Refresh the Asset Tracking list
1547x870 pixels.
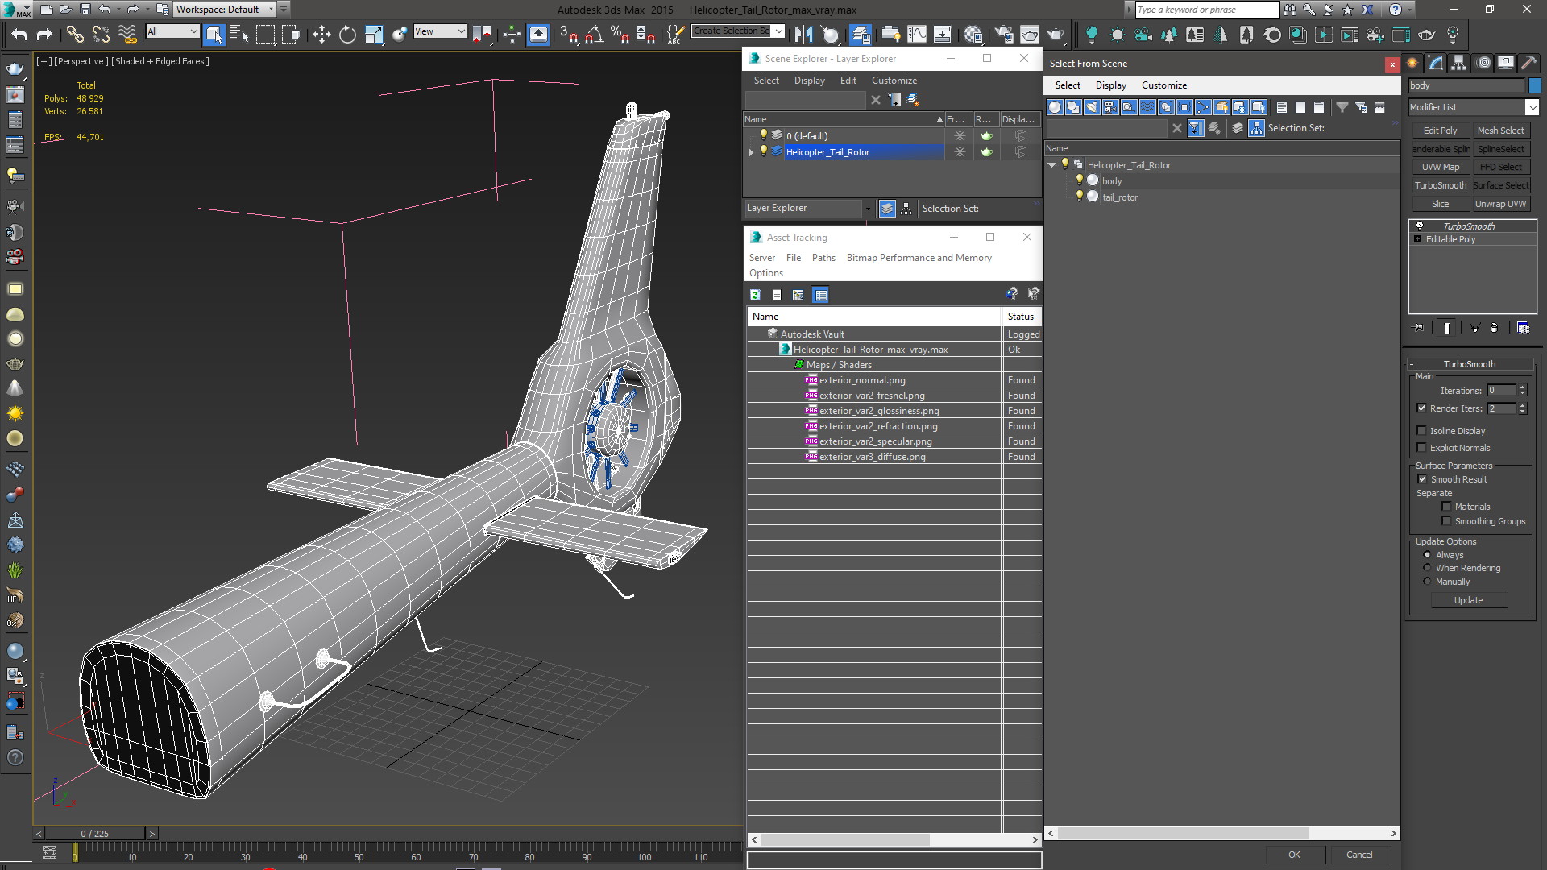755,295
